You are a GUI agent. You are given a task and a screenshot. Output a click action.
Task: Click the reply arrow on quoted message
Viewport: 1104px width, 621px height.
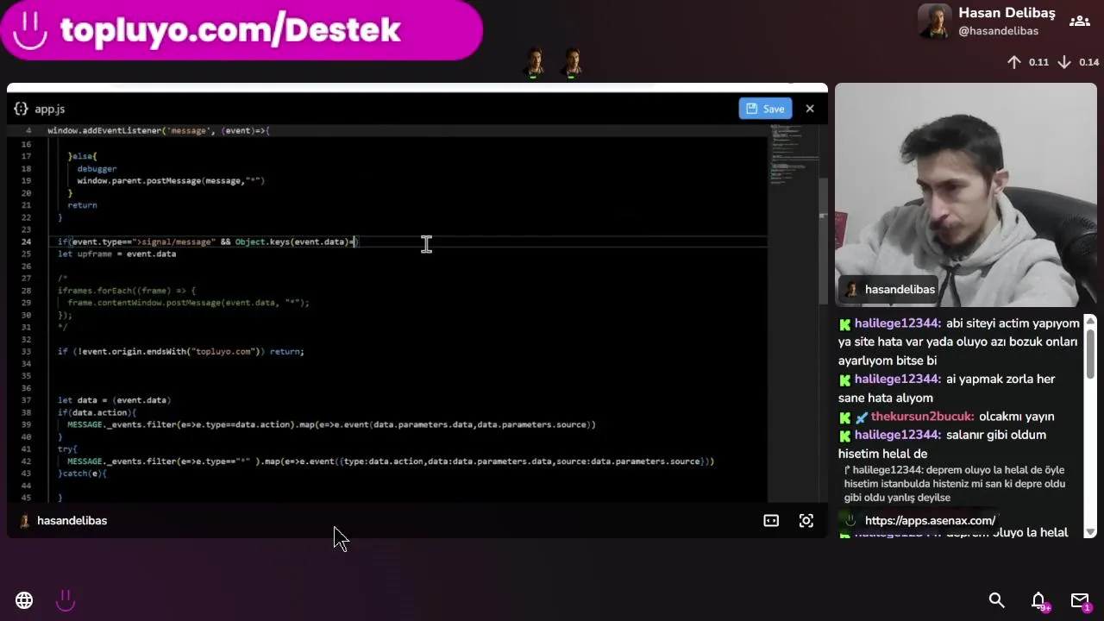[x=847, y=471]
